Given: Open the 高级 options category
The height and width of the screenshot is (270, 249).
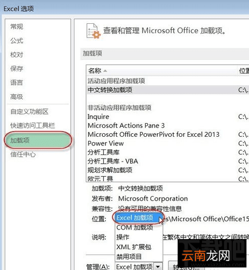Looking at the screenshot, I should (17, 97).
